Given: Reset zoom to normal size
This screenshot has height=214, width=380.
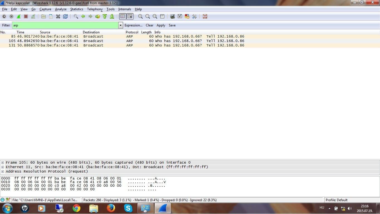Looking at the screenshot, I should (x=155, y=16).
